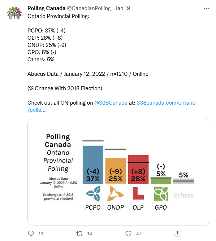This screenshot has height=241, width=216.
Task: Click the share upload icon
Action: coord(177,234)
